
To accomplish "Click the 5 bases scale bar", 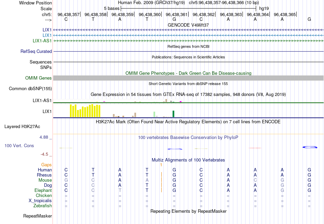I will [x=189, y=9].
